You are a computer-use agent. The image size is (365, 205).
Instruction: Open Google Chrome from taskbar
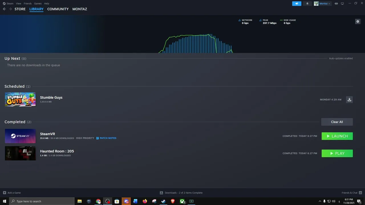(x=98, y=201)
